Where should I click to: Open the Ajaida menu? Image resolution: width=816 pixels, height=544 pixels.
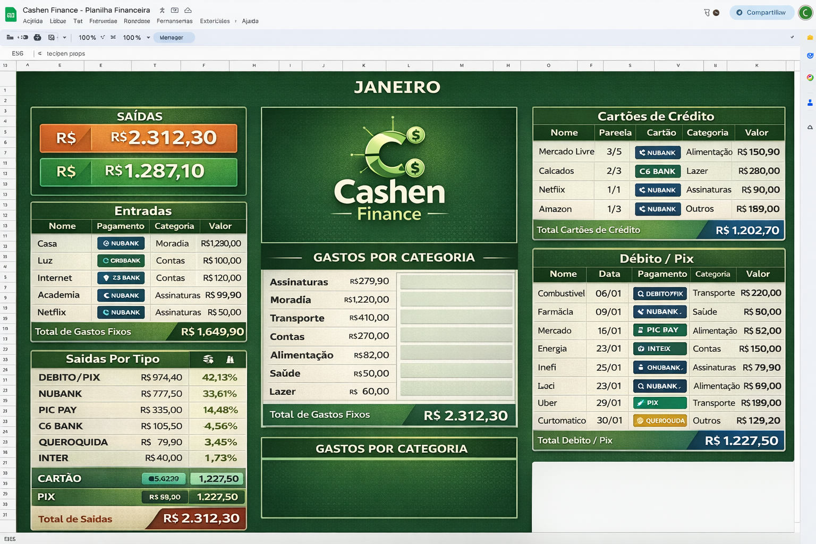[250, 21]
